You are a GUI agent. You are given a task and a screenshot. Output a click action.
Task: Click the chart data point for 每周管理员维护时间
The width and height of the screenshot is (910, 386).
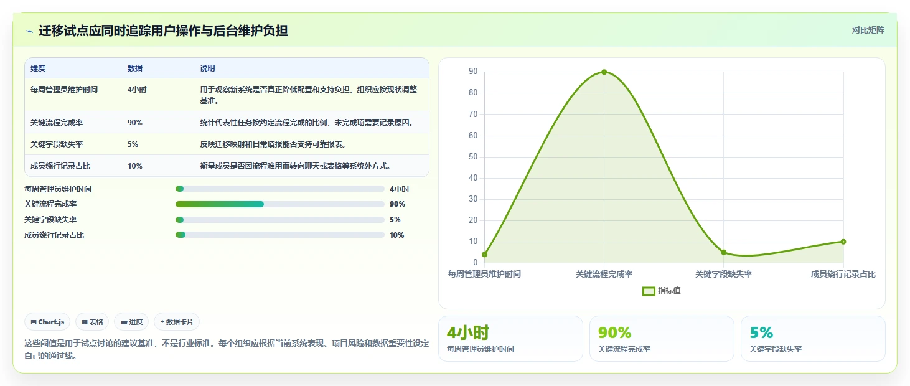[x=484, y=254]
